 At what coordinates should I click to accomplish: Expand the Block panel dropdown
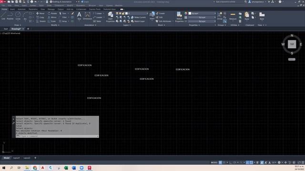tap(162, 25)
